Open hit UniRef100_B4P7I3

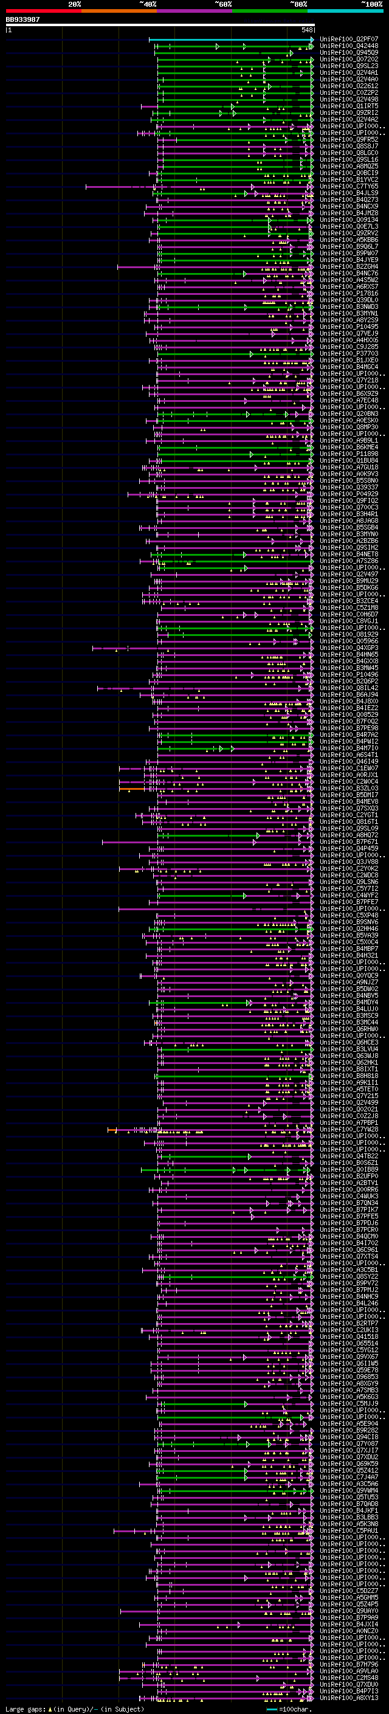[349, 1691]
